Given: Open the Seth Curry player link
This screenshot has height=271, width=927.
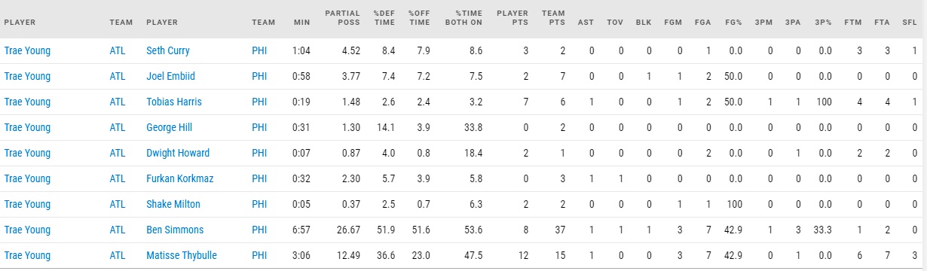Looking at the screenshot, I should (167, 51).
